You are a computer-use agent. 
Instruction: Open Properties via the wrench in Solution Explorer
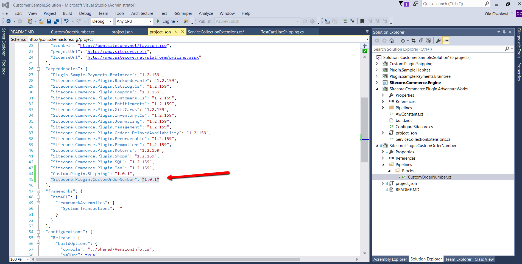click(x=439, y=41)
